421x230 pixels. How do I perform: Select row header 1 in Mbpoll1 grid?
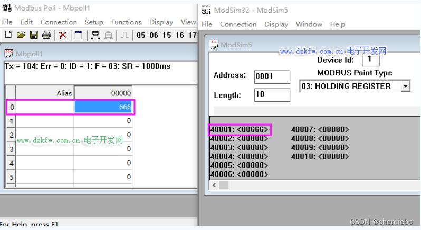[11, 121]
